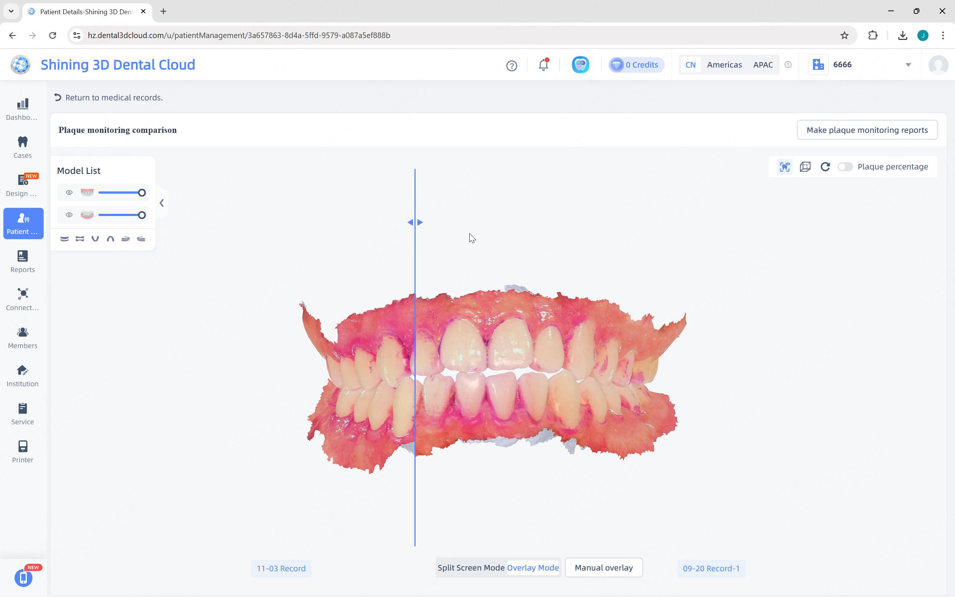Select the front view teeth icon
The image size is (955, 597).
coord(64,239)
